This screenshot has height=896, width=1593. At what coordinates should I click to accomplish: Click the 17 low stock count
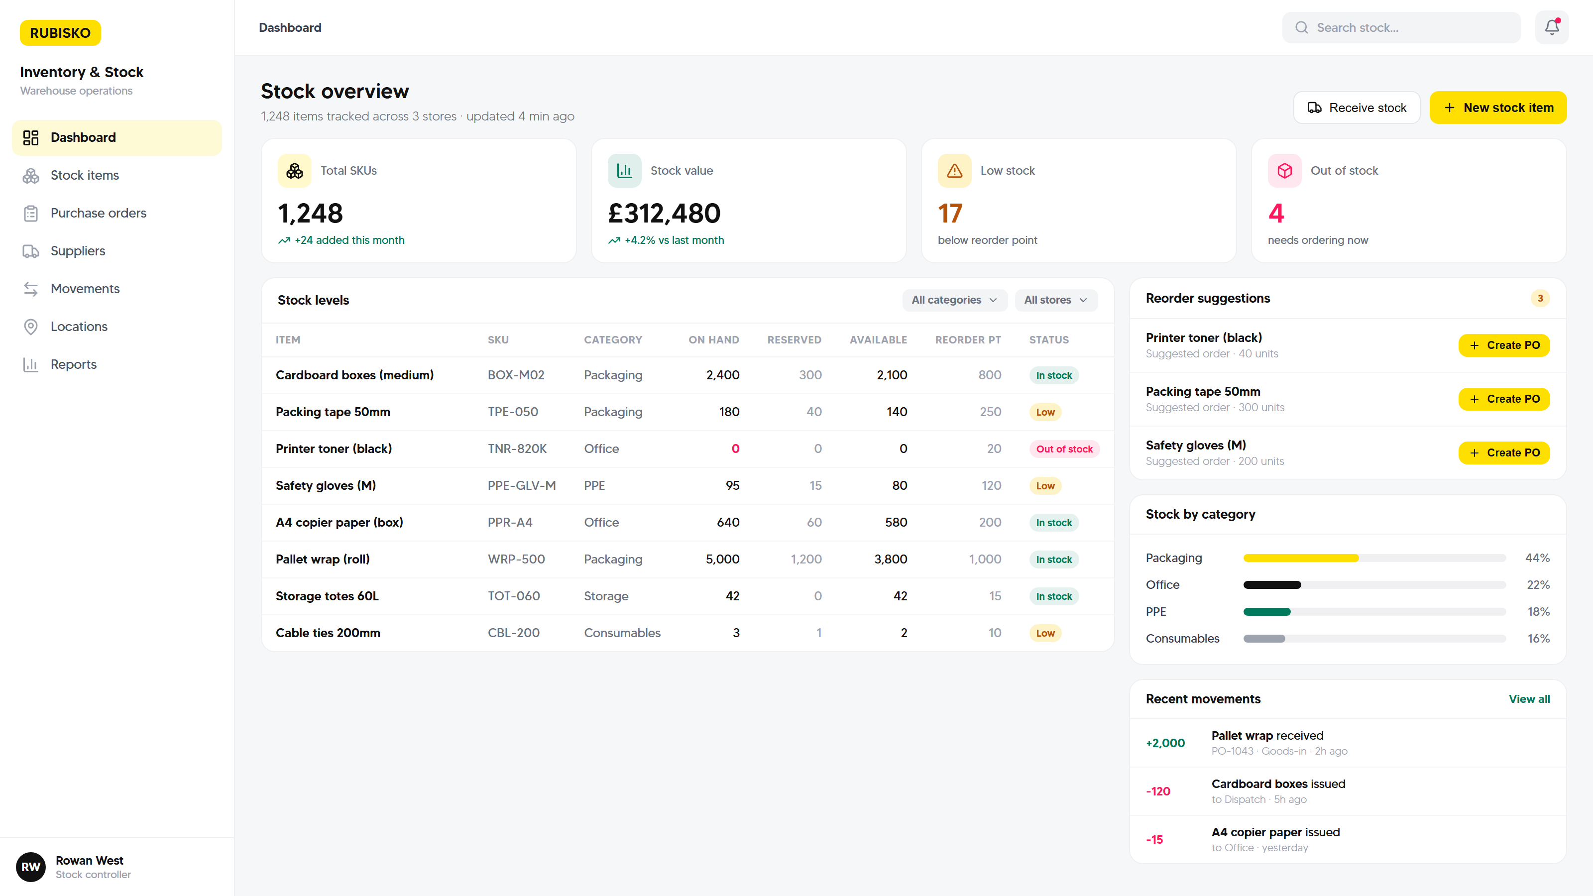click(950, 214)
